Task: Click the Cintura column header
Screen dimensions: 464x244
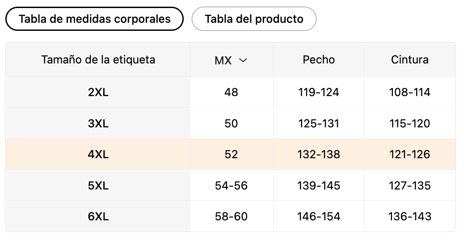Action: click(410, 60)
